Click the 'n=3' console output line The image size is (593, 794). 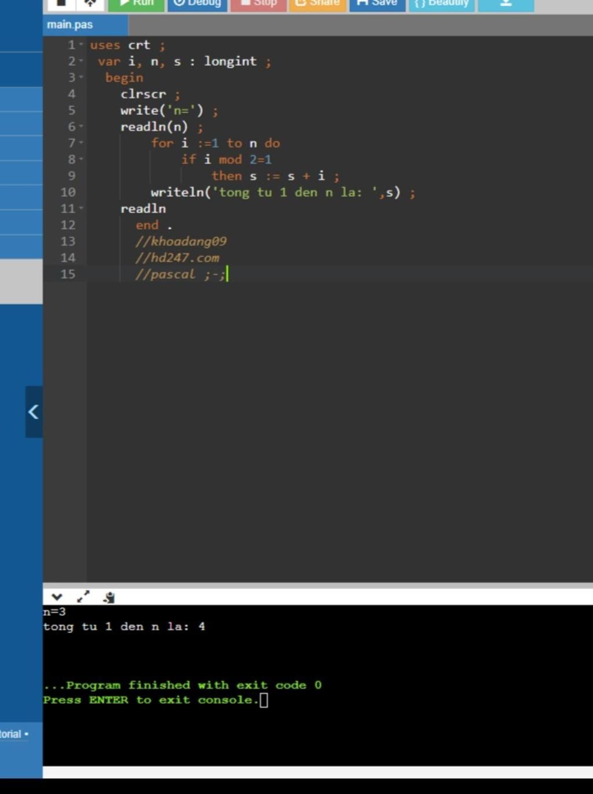[54, 612]
